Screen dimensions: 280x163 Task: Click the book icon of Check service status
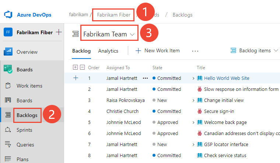pos(200,155)
